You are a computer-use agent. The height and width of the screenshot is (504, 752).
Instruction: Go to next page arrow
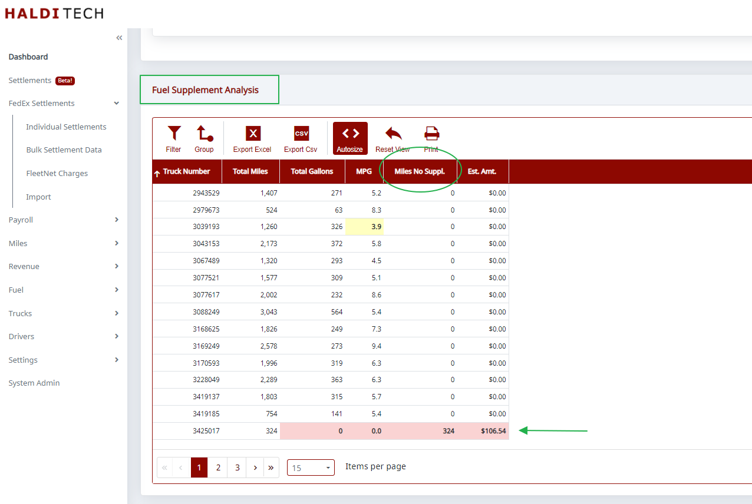255,467
